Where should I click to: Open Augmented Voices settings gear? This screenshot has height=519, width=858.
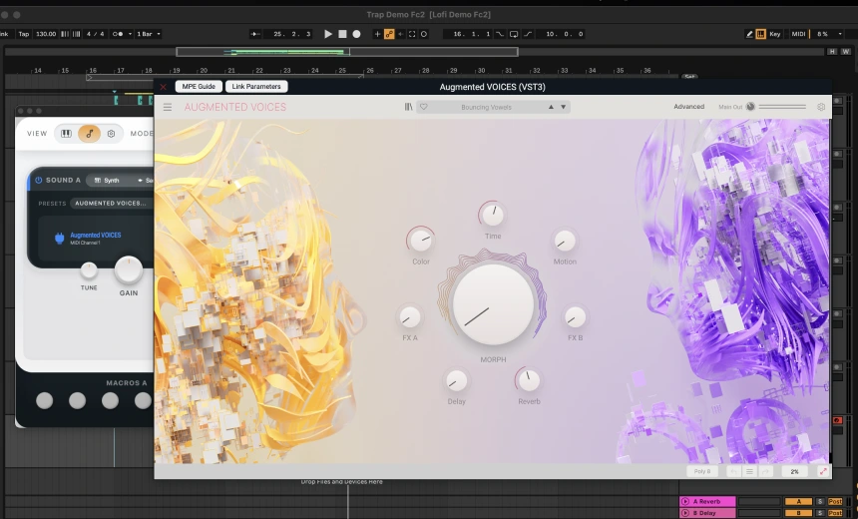pyautogui.click(x=821, y=107)
